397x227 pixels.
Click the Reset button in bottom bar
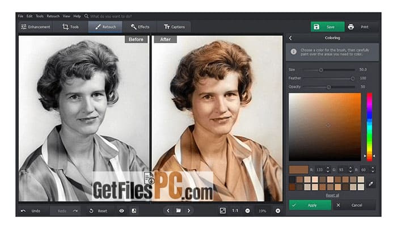[98, 211]
